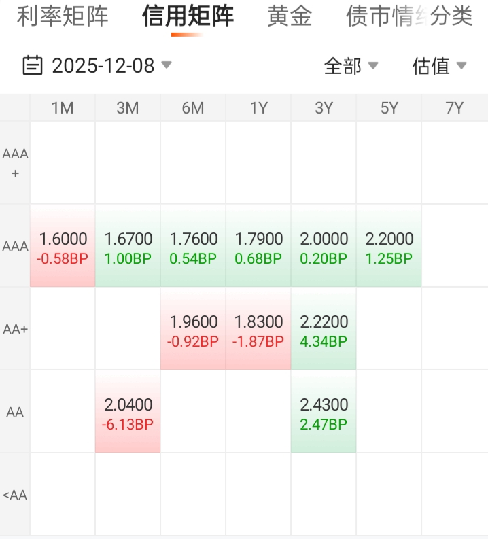Tap the AAA+ row header

pos(15,163)
